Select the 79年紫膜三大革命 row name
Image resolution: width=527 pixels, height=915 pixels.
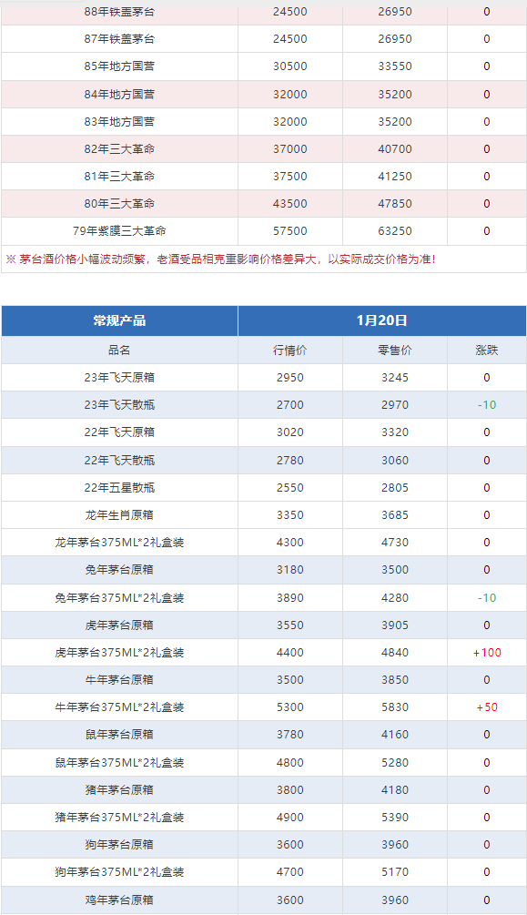[x=119, y=231]
